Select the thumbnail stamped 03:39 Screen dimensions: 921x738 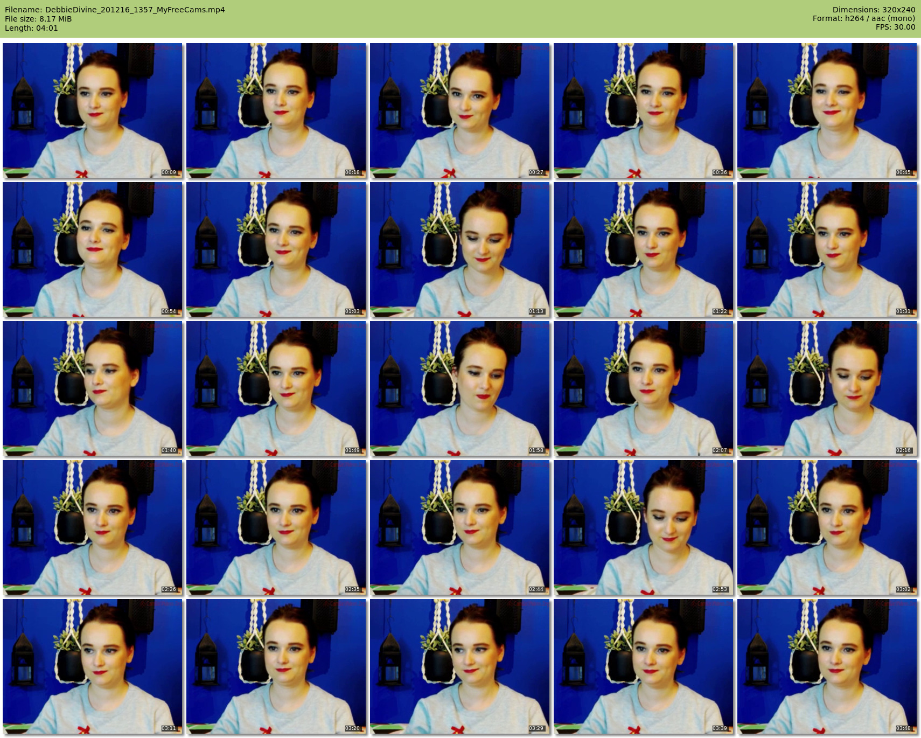pos(644,666)
